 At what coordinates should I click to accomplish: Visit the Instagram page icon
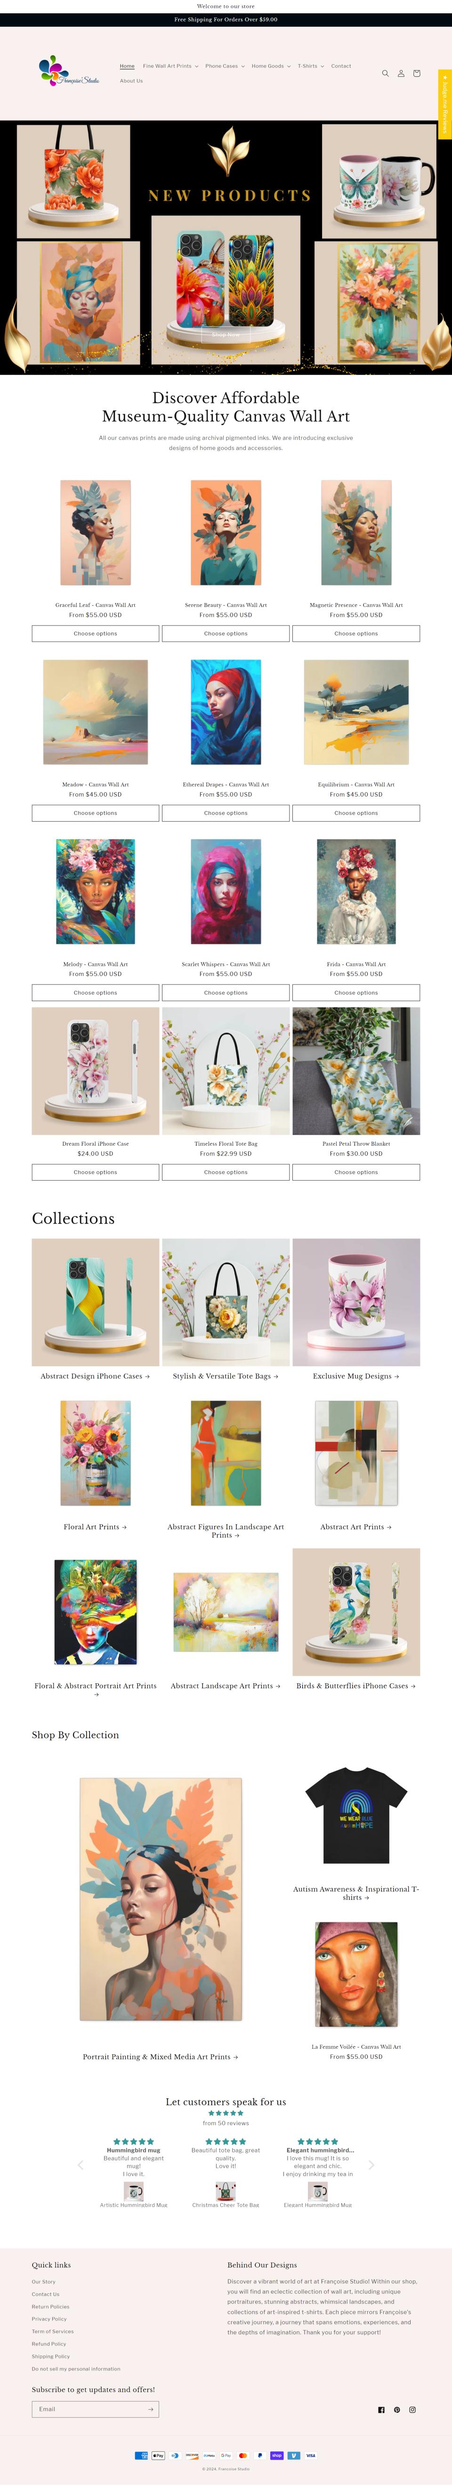(412, 2410)
